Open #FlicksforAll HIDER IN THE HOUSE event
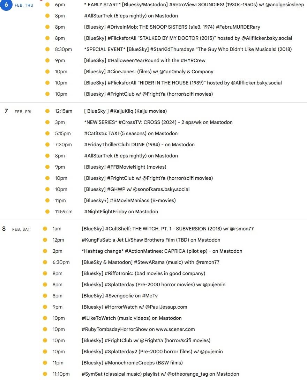This screenshot has width=307, height=384. (x=183, y=83)
